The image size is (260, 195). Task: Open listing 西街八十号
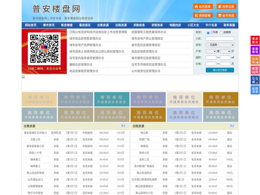(35, 153)
